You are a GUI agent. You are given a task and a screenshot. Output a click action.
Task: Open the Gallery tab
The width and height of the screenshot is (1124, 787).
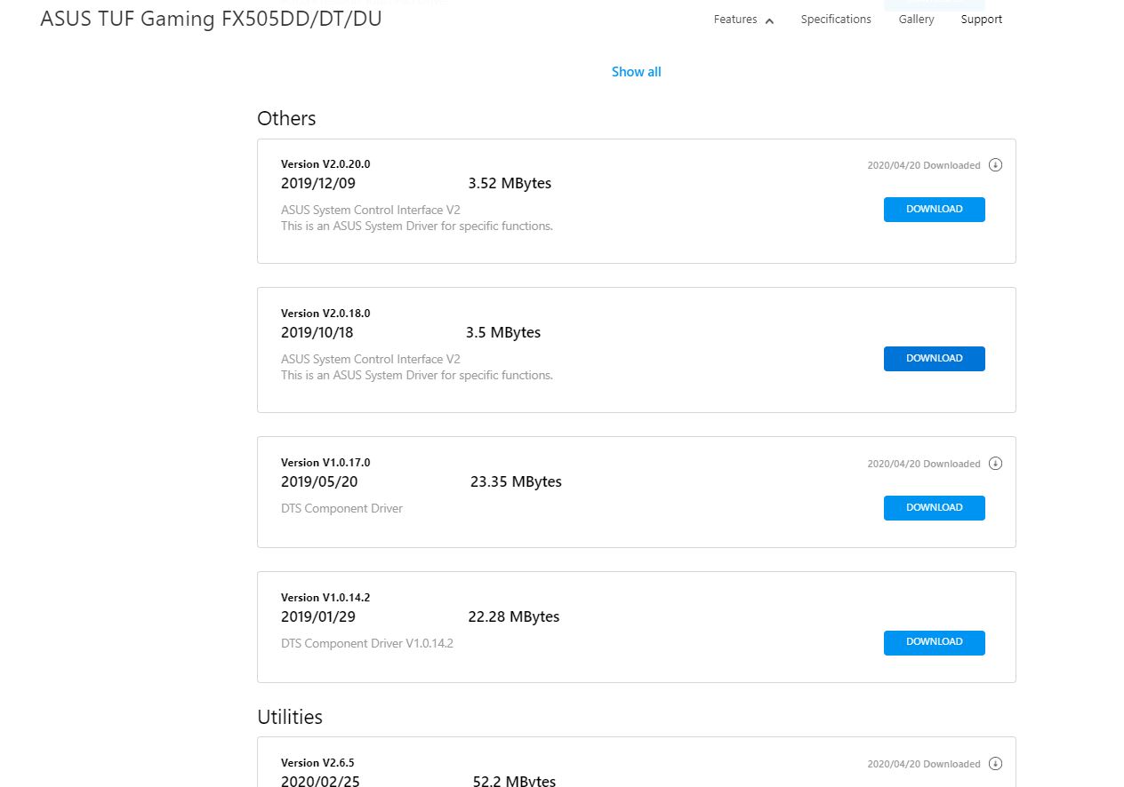[x=916, y=20]
